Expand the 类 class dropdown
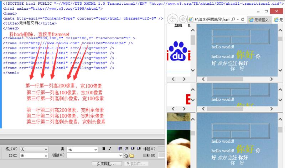The height and width of the screenshot is (168, 285). (95, 149)
